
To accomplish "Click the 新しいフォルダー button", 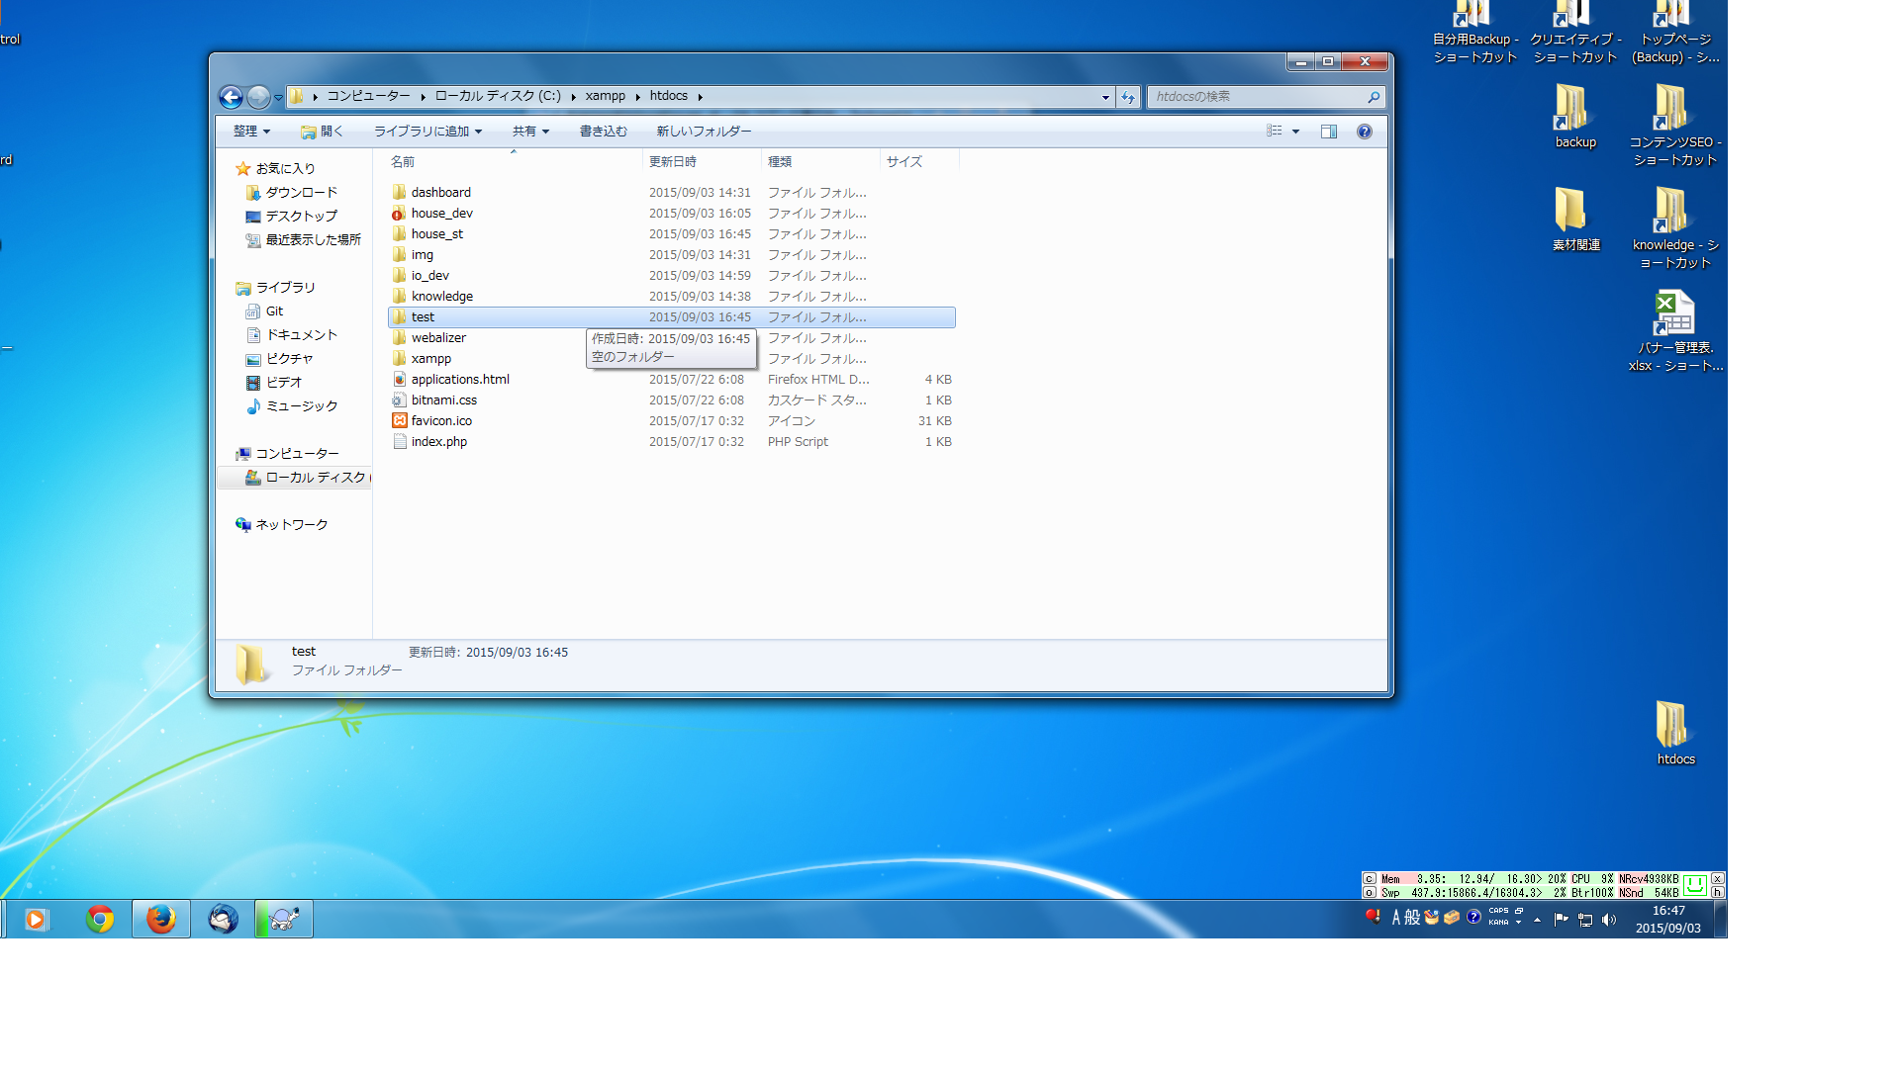I will point(704,132).
